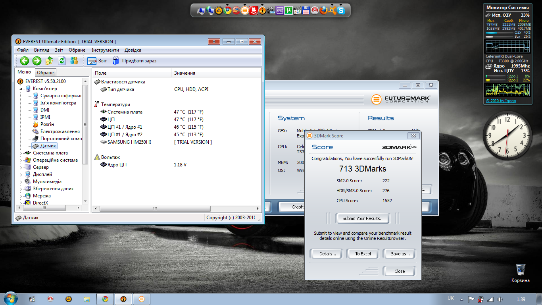
Task: Expand the Мультимедіа tree node
Action: (21, 181)
